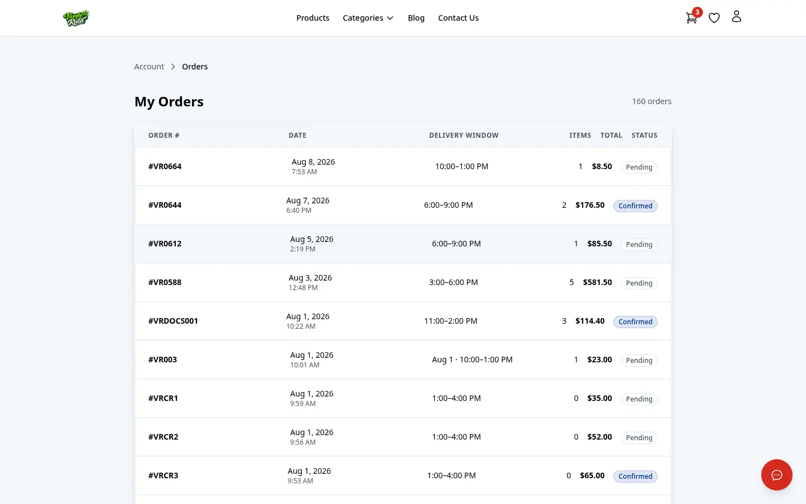Click the Pending badge of order #VR0612
806x504 pixels.
point(639,244)
